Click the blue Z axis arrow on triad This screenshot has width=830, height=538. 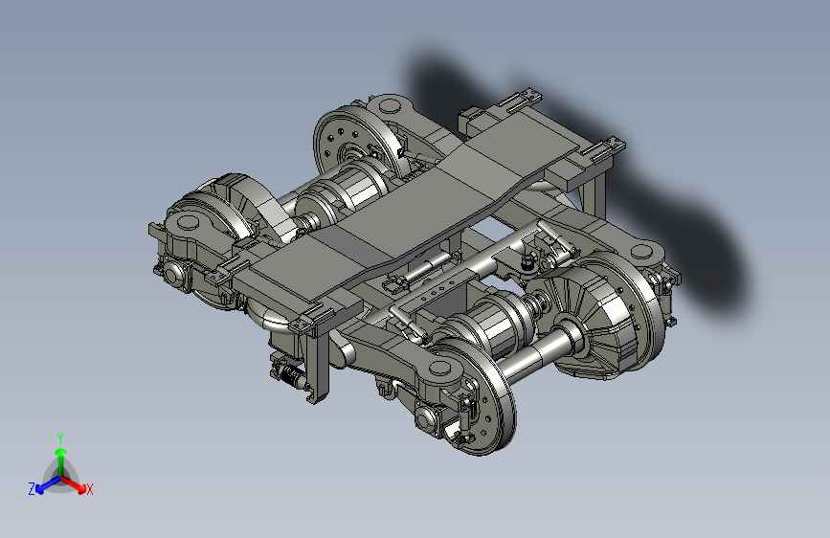pyautogui.click(x=48, y=485)
